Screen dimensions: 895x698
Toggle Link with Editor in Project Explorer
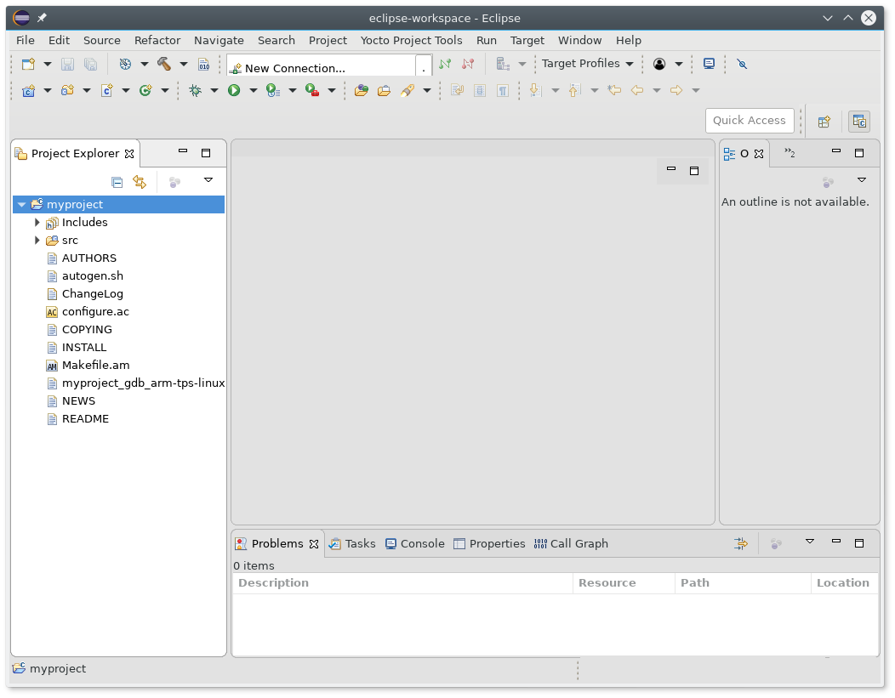pyautogui.click(x=140, y=181)
